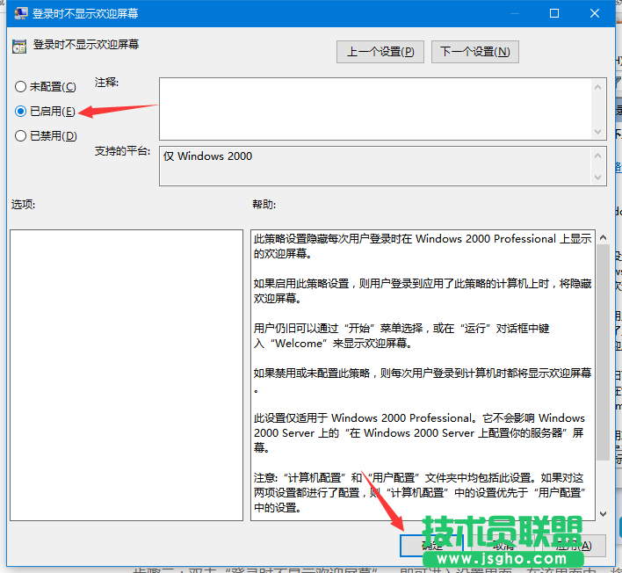Click help text scroll down arrow
Image resolution: width=622 pixels, height=573 pixels.
[603, 514]
